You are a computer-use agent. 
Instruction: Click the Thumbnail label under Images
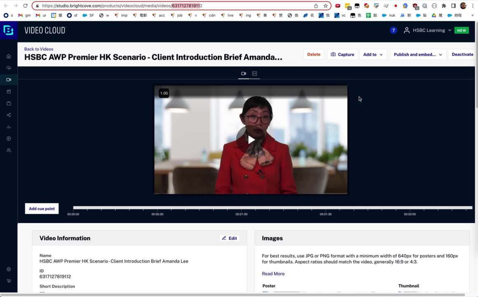pos(408,286)
